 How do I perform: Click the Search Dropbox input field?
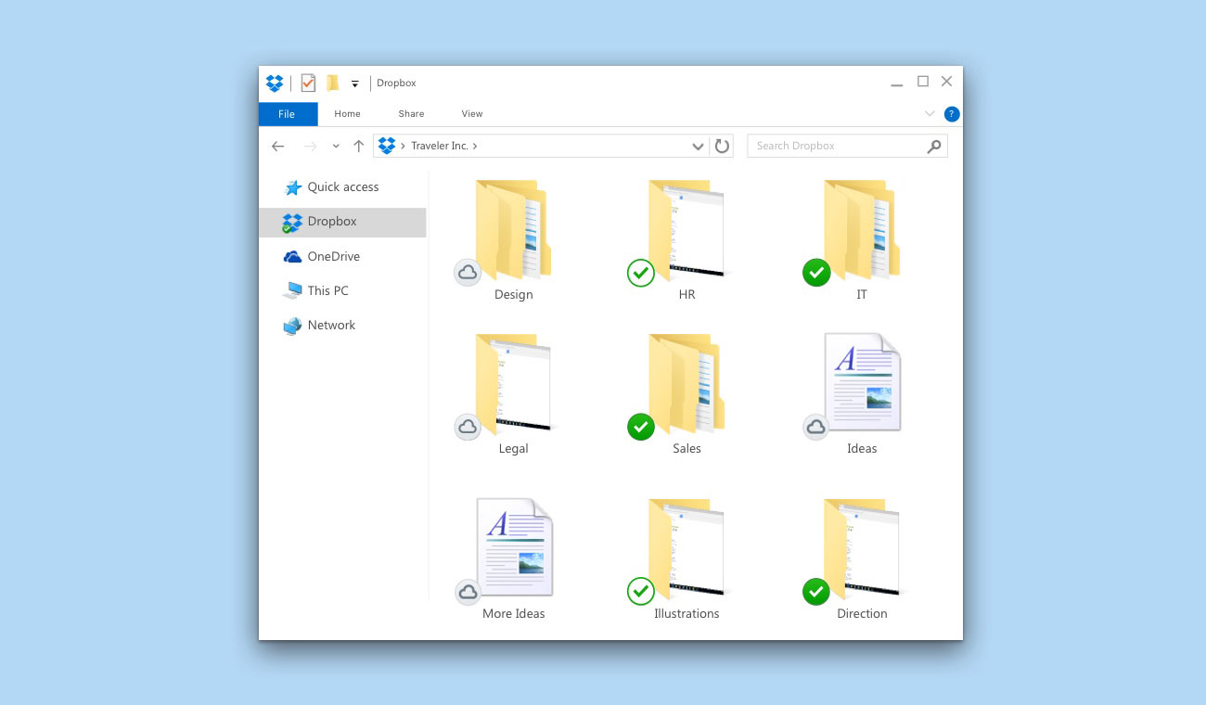tap(835, 146)
